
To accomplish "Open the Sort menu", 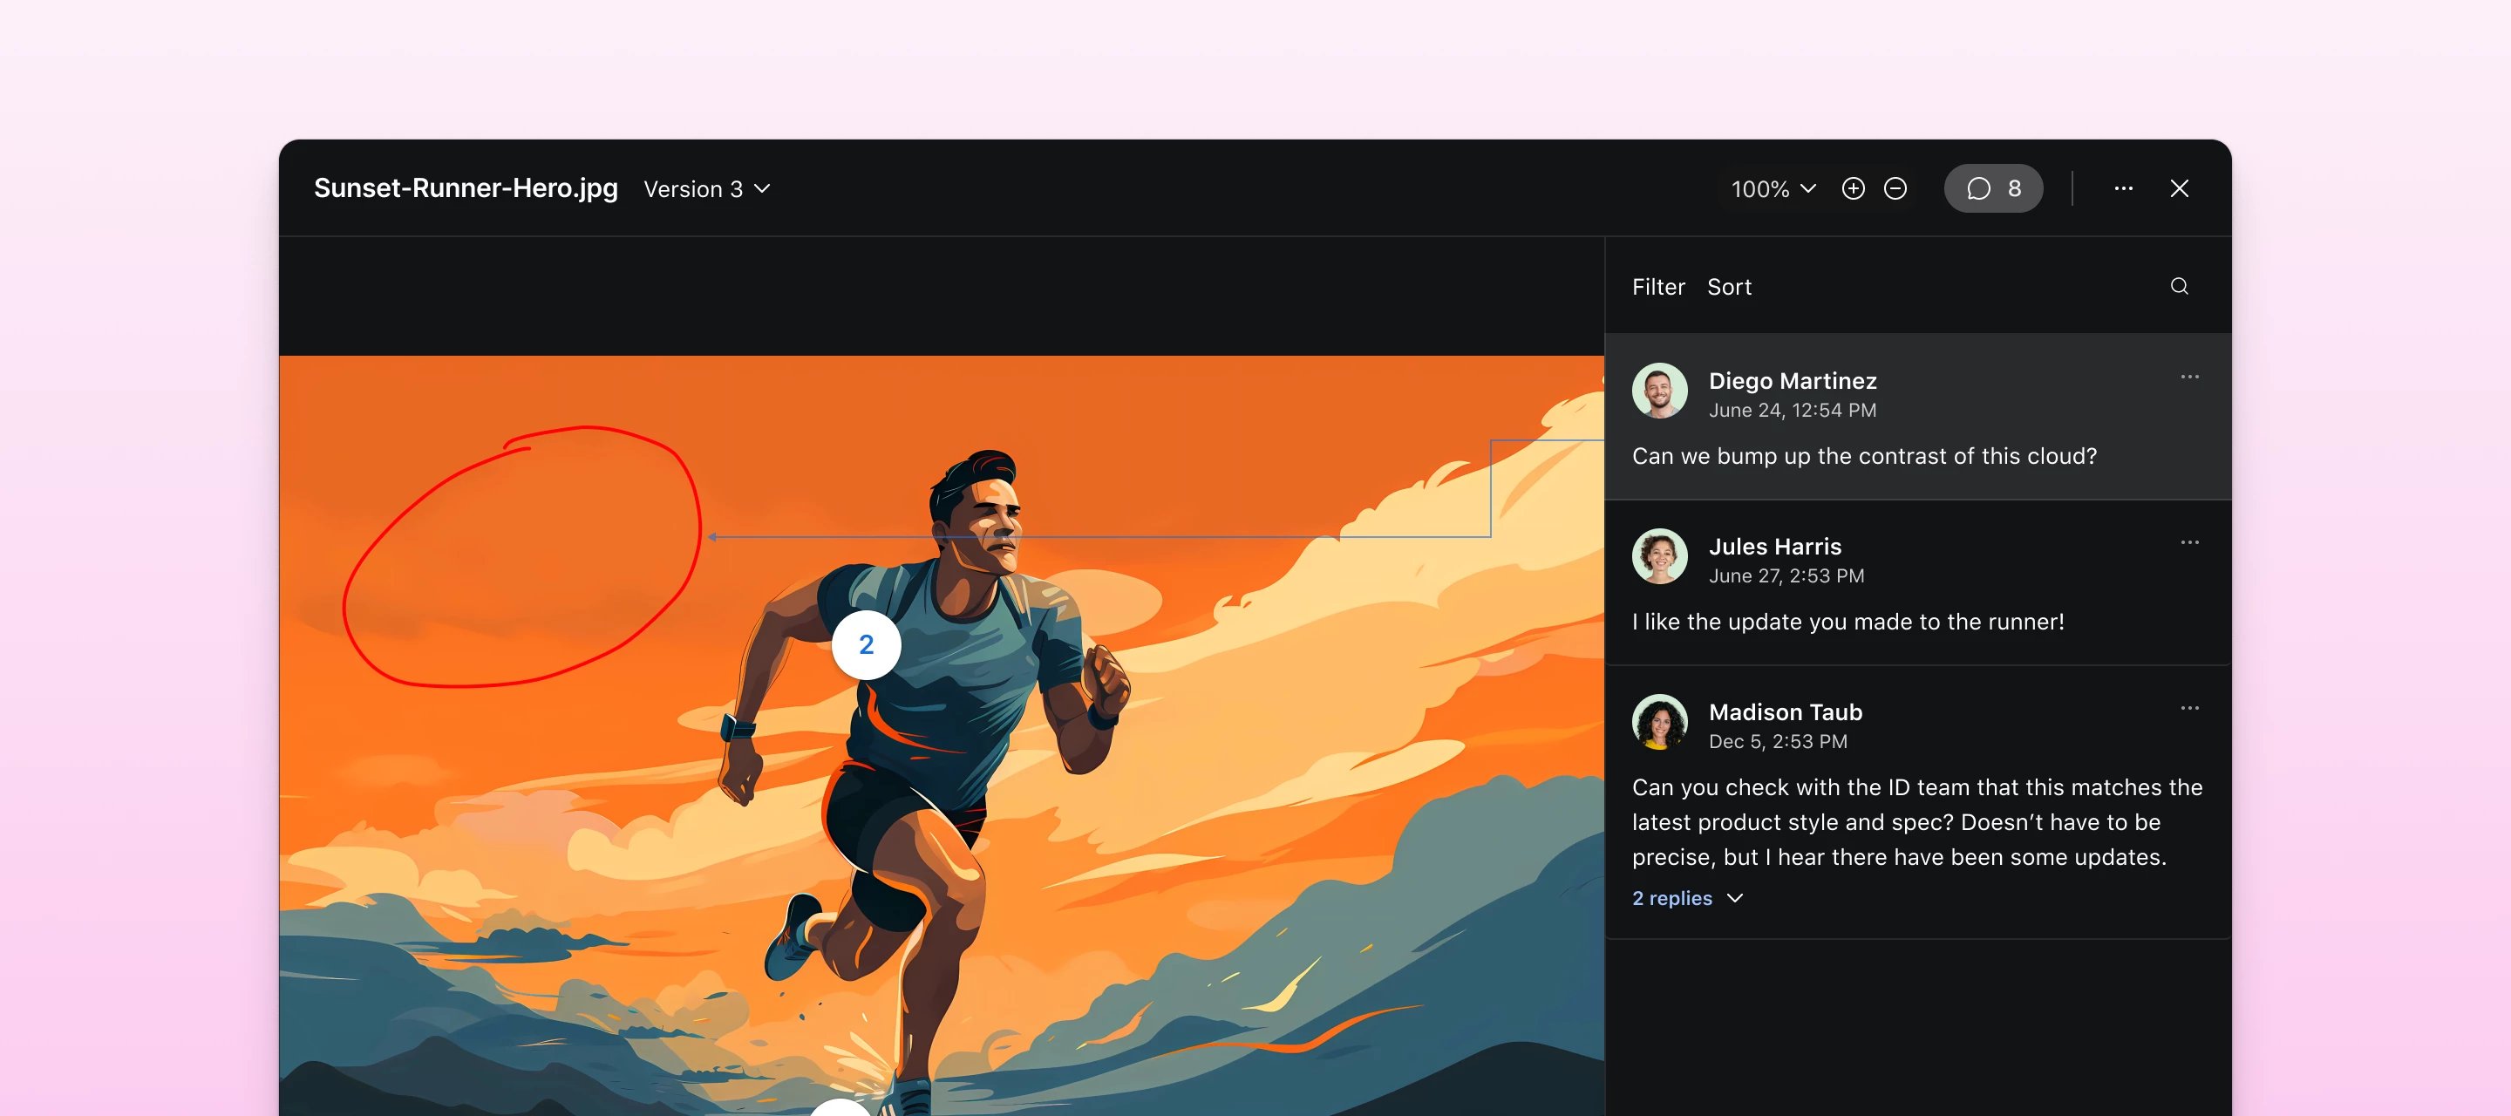I will [1729, 286].
